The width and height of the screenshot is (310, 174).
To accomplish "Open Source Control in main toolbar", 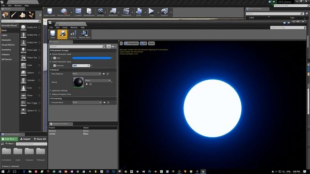I will [63, 12].
